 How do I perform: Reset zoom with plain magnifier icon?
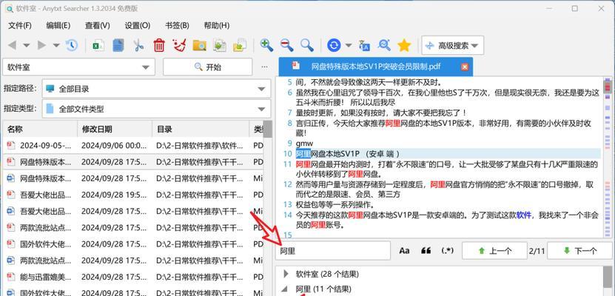click(307, 45)
